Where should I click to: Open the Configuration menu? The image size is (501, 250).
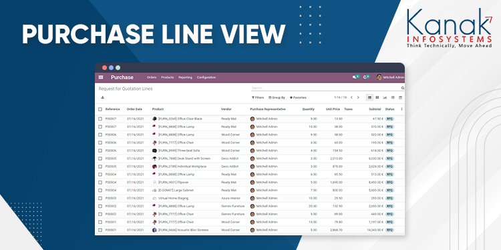point(206,77)
